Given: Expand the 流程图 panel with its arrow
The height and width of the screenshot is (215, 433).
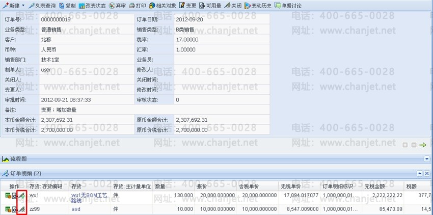Looking at the screenshot, I should 427,159.
